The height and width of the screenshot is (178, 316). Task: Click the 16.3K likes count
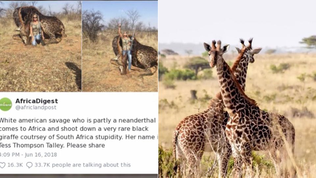[15, 165]
